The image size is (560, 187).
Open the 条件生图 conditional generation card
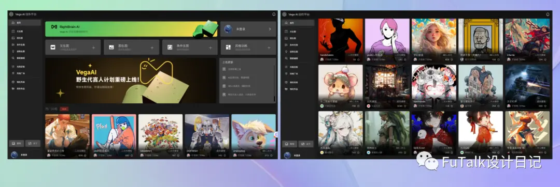190,48
